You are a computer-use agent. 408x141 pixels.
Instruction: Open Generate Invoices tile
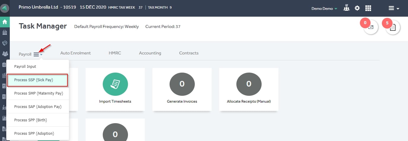pos(182,89)
